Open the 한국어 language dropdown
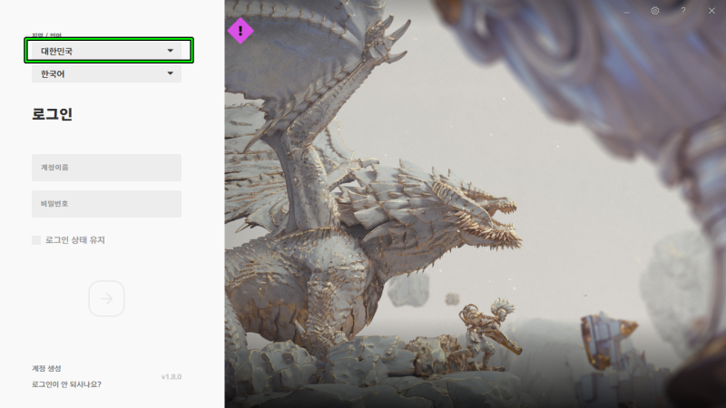 (x=106, y=73)
